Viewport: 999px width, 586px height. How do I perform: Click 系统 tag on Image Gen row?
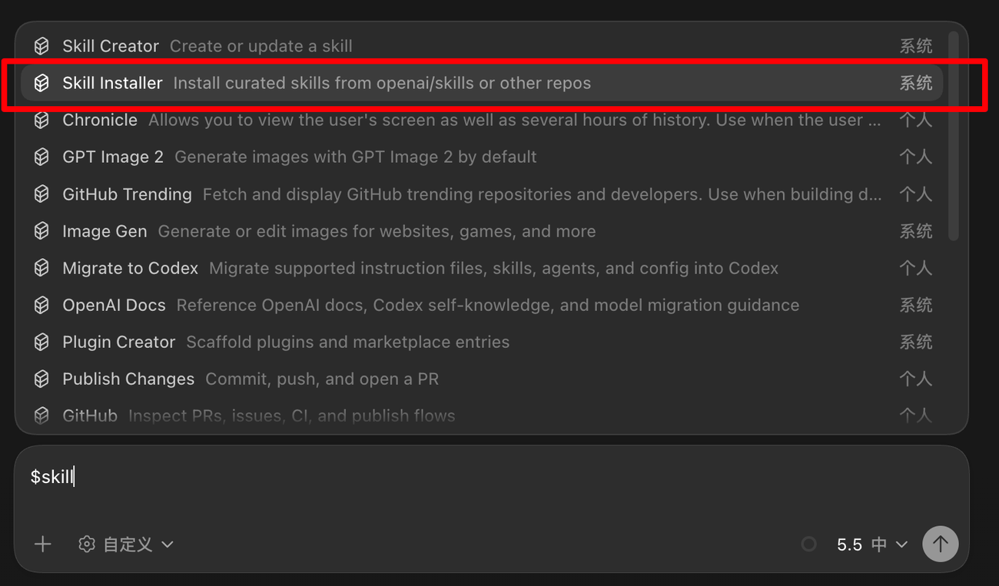(916, 231)
